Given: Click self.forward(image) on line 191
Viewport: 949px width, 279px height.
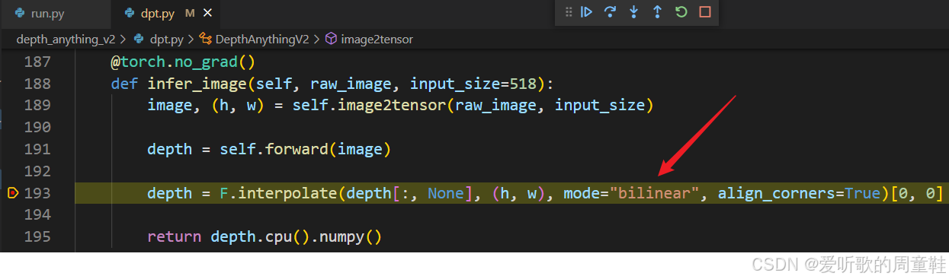Looking at the screenshot, I should click(x=305, y=149).
